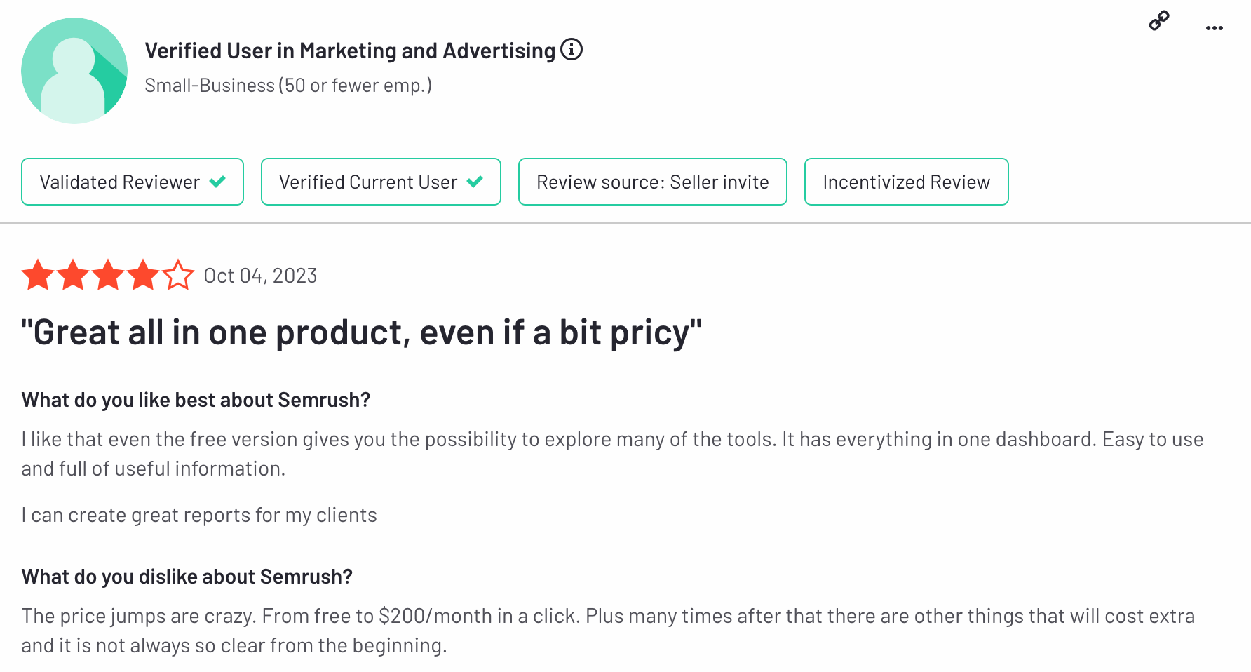
Task: Click the first red rating star
Action: tap(38, 275)
